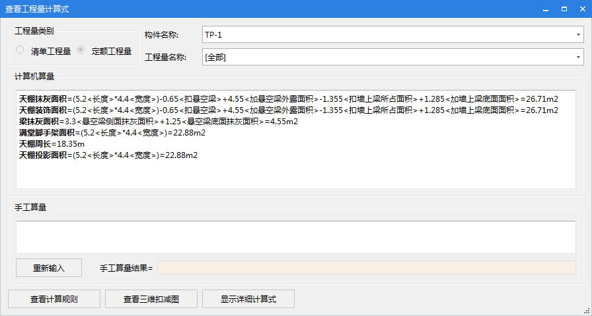This screenshot has height=316, width=592.
Task: Open the 工程量名称 dropdown showing [全部]
Action: tap(392, 57)
